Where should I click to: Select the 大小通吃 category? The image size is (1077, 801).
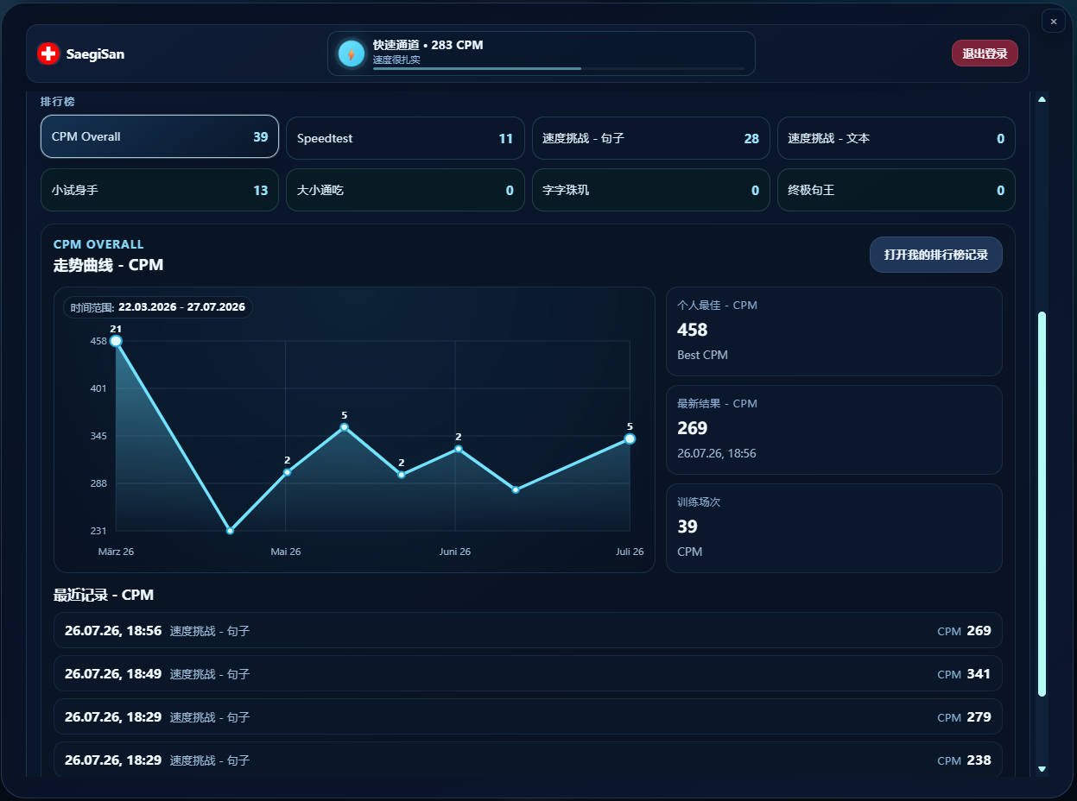point(405,190)
